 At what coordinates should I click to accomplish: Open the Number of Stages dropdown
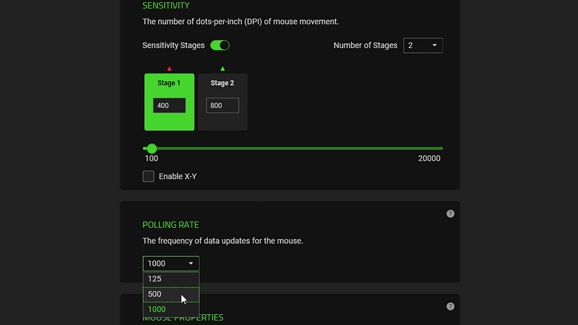pos(423,45)
